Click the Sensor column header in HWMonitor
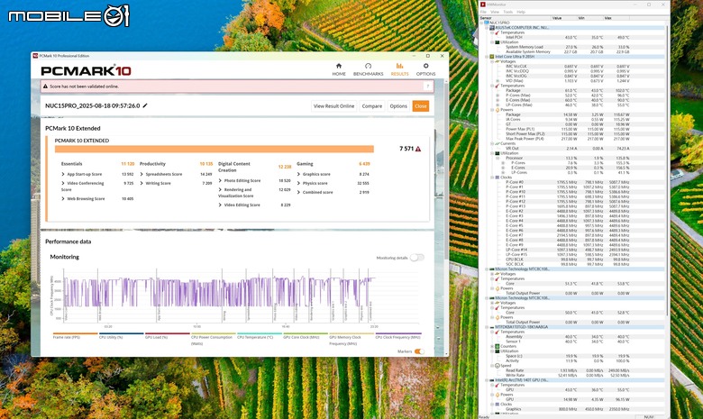 click(516, 18)
